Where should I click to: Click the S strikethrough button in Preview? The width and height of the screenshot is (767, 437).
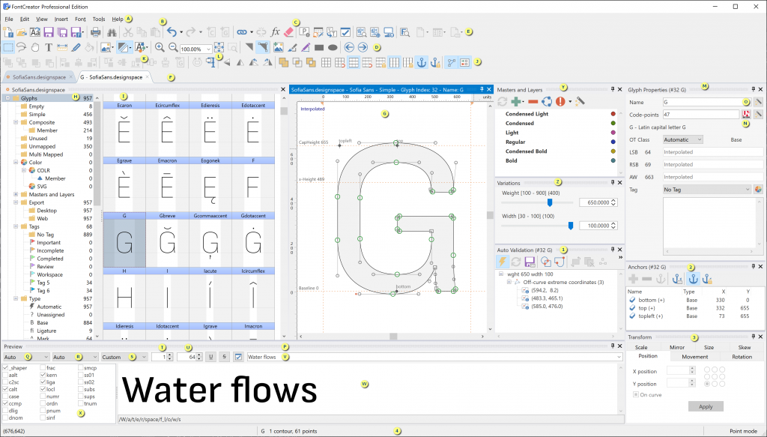224,357
